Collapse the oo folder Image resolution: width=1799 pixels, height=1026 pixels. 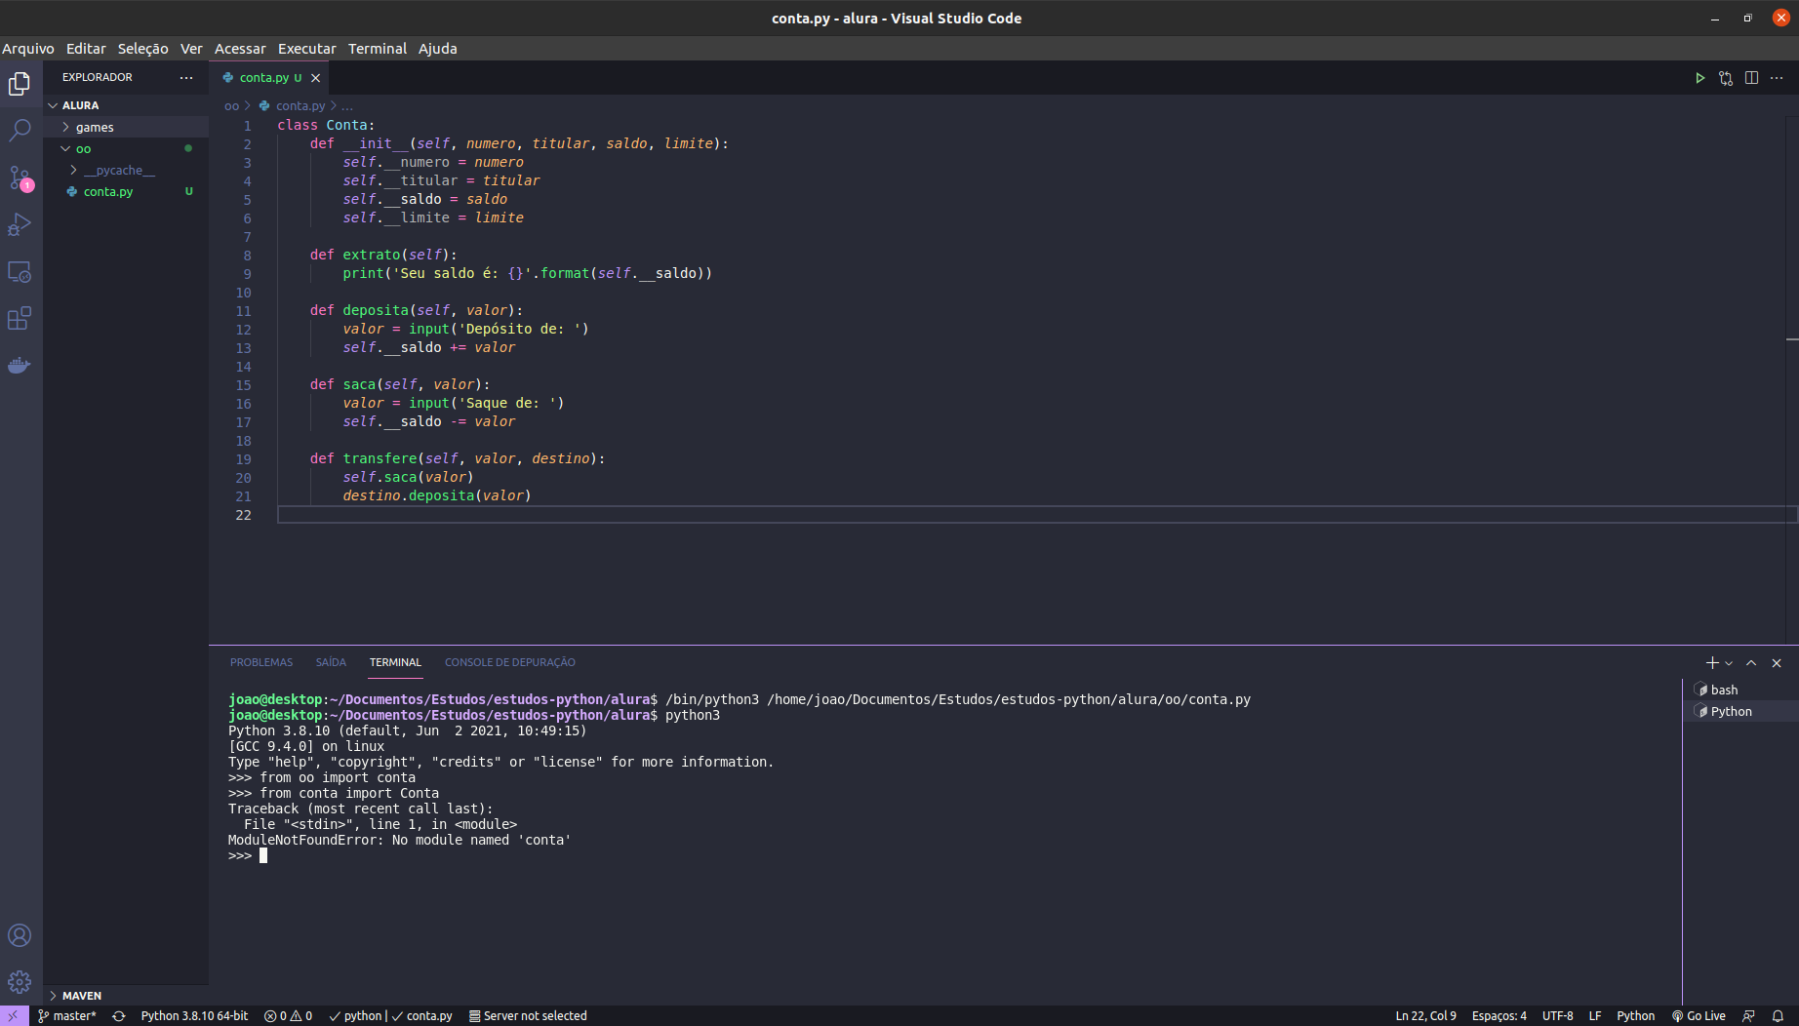pyautogui.click(x=126, y=148)
